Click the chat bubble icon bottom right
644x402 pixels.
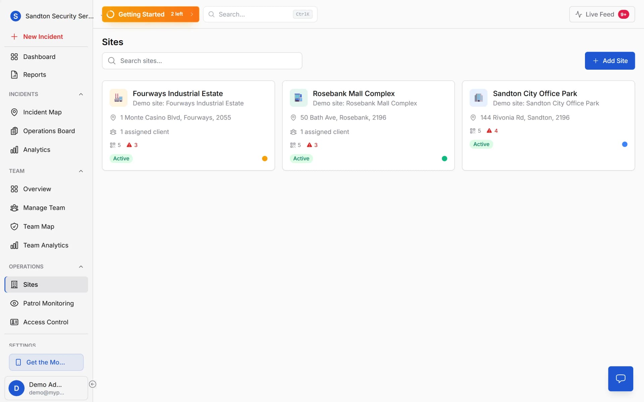click(x=620, y=379)
